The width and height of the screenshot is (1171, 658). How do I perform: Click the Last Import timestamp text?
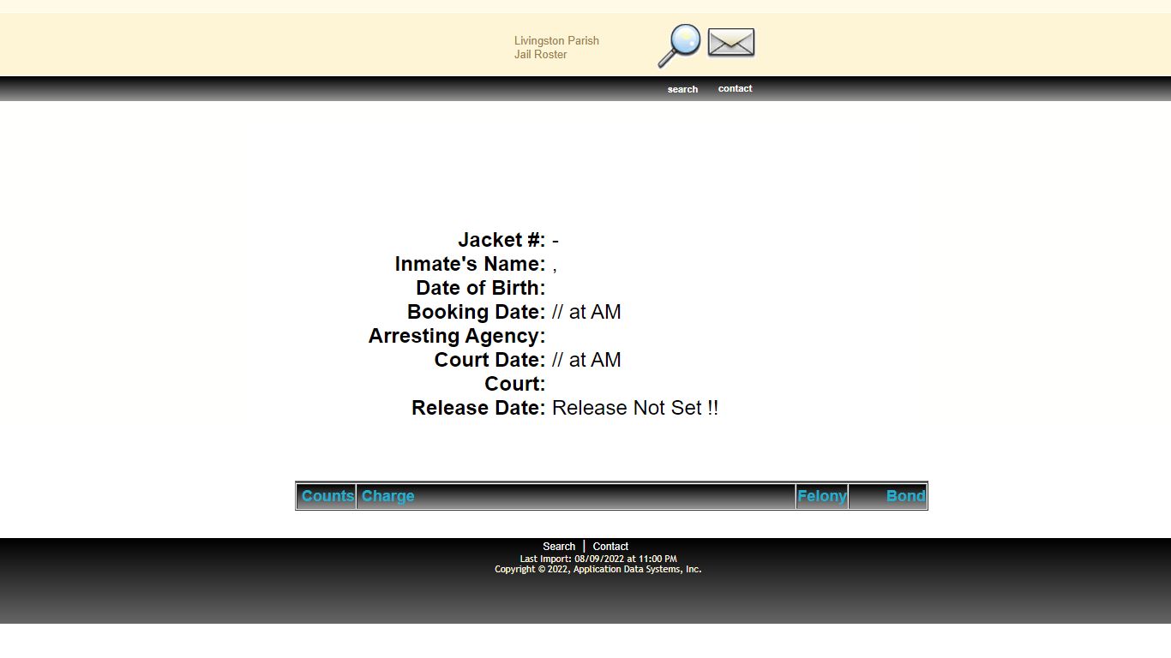(598, 559)
